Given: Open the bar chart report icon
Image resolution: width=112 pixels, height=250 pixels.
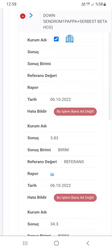Looking at the screenshot, I should 52,174.
